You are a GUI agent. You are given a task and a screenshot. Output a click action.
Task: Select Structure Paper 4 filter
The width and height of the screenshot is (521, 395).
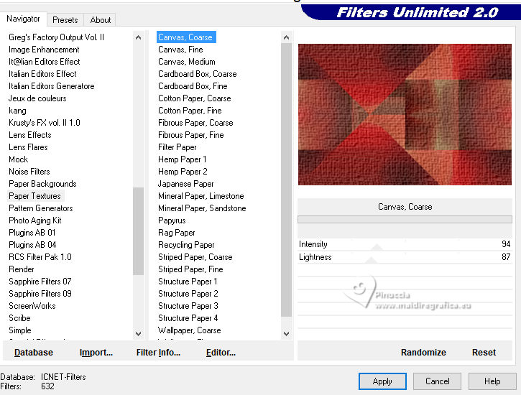[x=188, y=318]
